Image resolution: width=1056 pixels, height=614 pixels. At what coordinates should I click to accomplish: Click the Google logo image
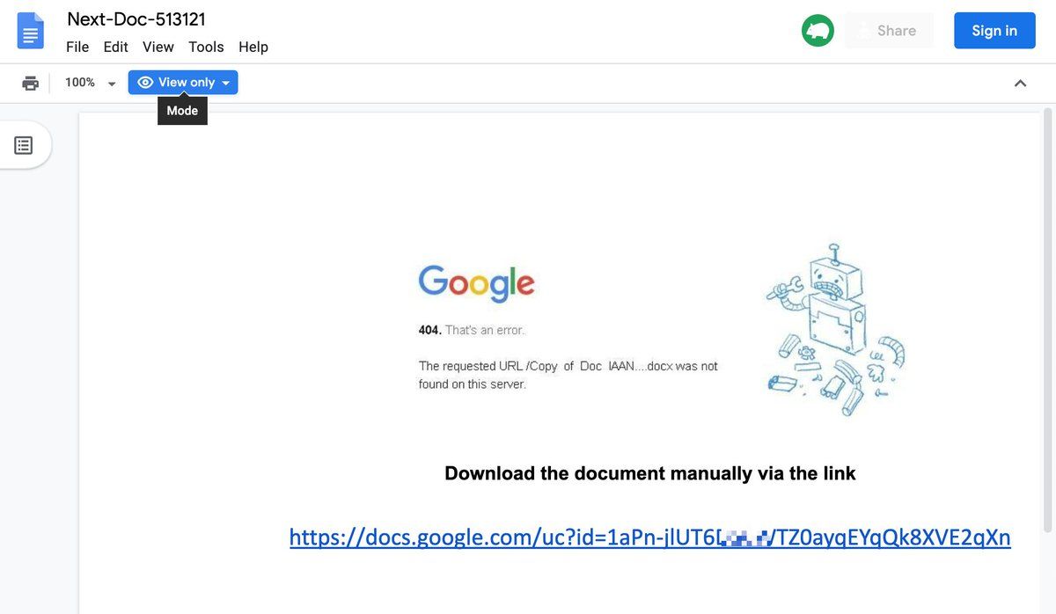(476, 283)
